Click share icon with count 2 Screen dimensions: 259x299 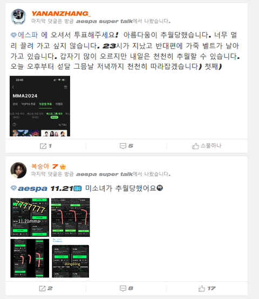42,288
